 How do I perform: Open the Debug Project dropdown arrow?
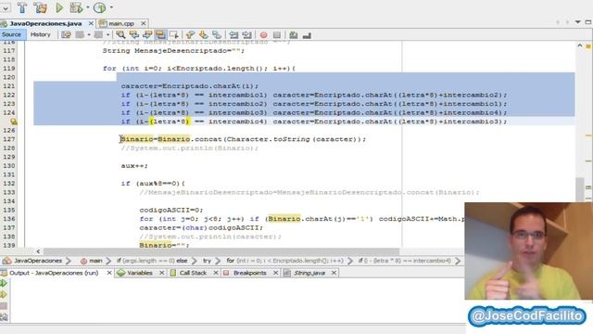88,7
